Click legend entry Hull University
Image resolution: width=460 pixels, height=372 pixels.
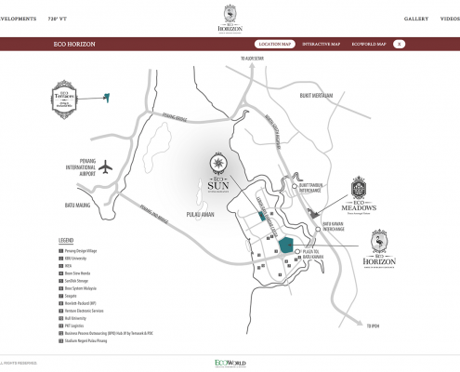[72, 318]
